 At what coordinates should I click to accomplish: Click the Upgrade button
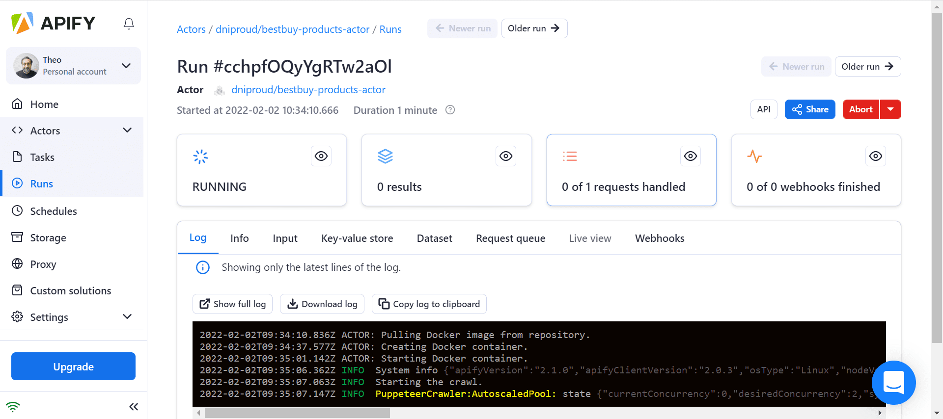pos(73,367)
